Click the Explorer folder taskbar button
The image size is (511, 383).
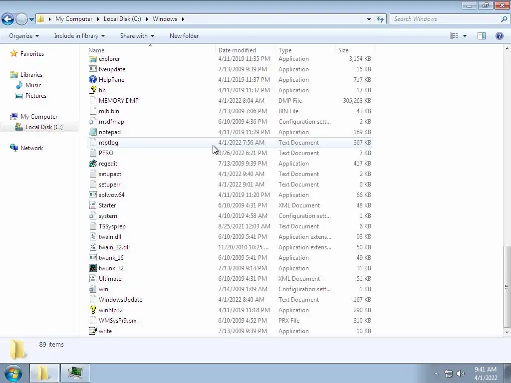coord(44,373)
